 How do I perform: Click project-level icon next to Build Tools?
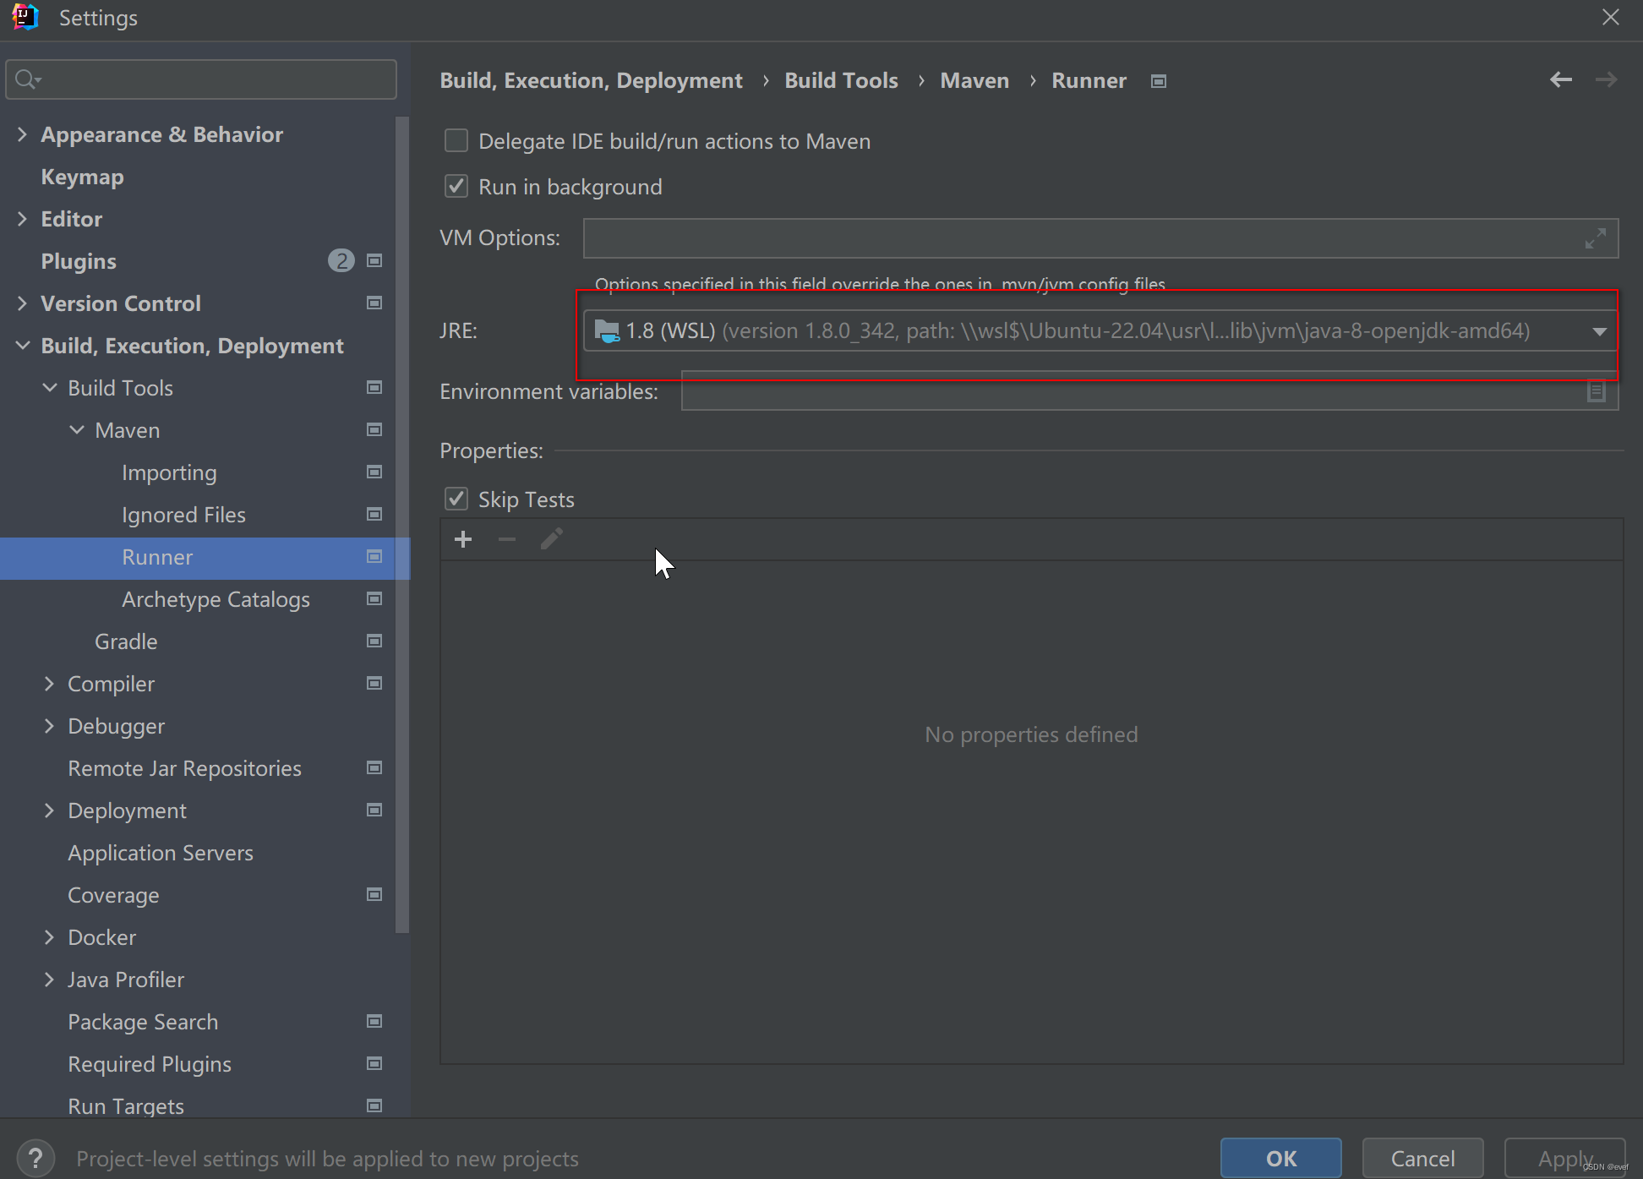(374, 387)
